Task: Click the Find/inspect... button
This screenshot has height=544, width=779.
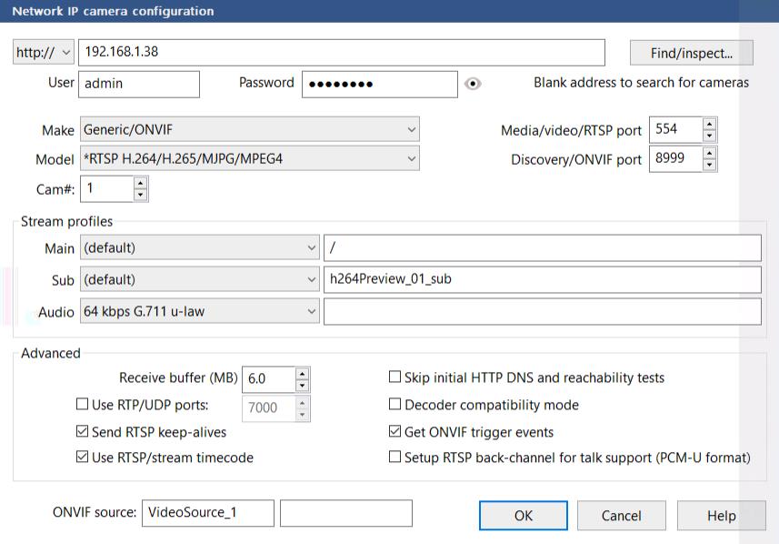Action: coord(691,53)
